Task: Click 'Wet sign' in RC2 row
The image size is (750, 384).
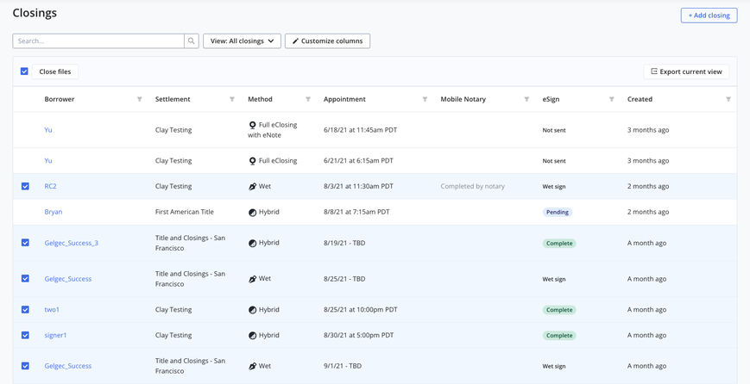Action: pos(554,187)
